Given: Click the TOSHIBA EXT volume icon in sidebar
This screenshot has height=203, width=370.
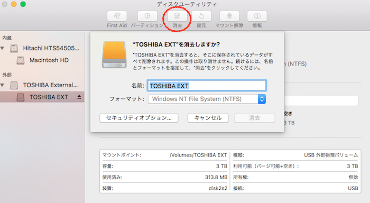Looking at the screenshot, I should 21,97.
